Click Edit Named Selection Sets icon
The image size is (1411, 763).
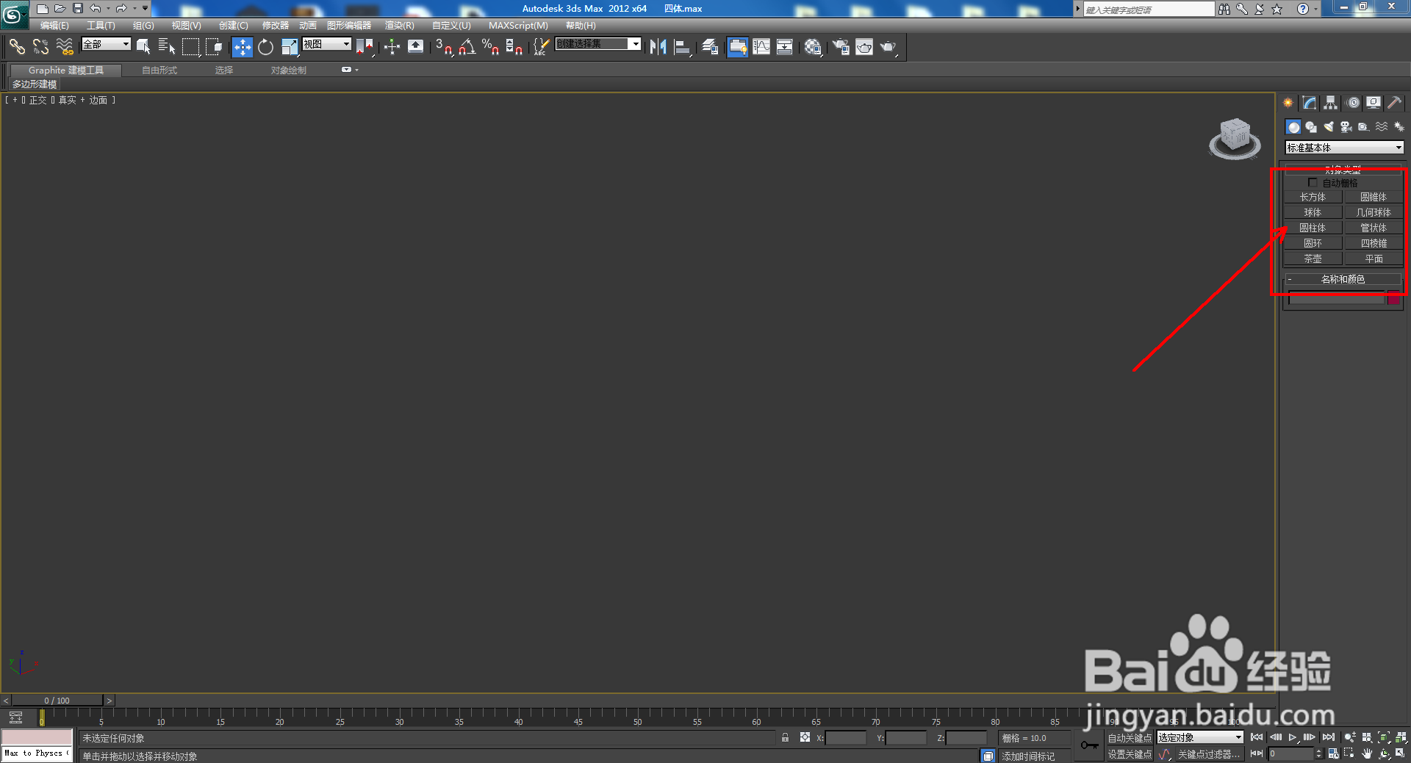coord(541,47)
